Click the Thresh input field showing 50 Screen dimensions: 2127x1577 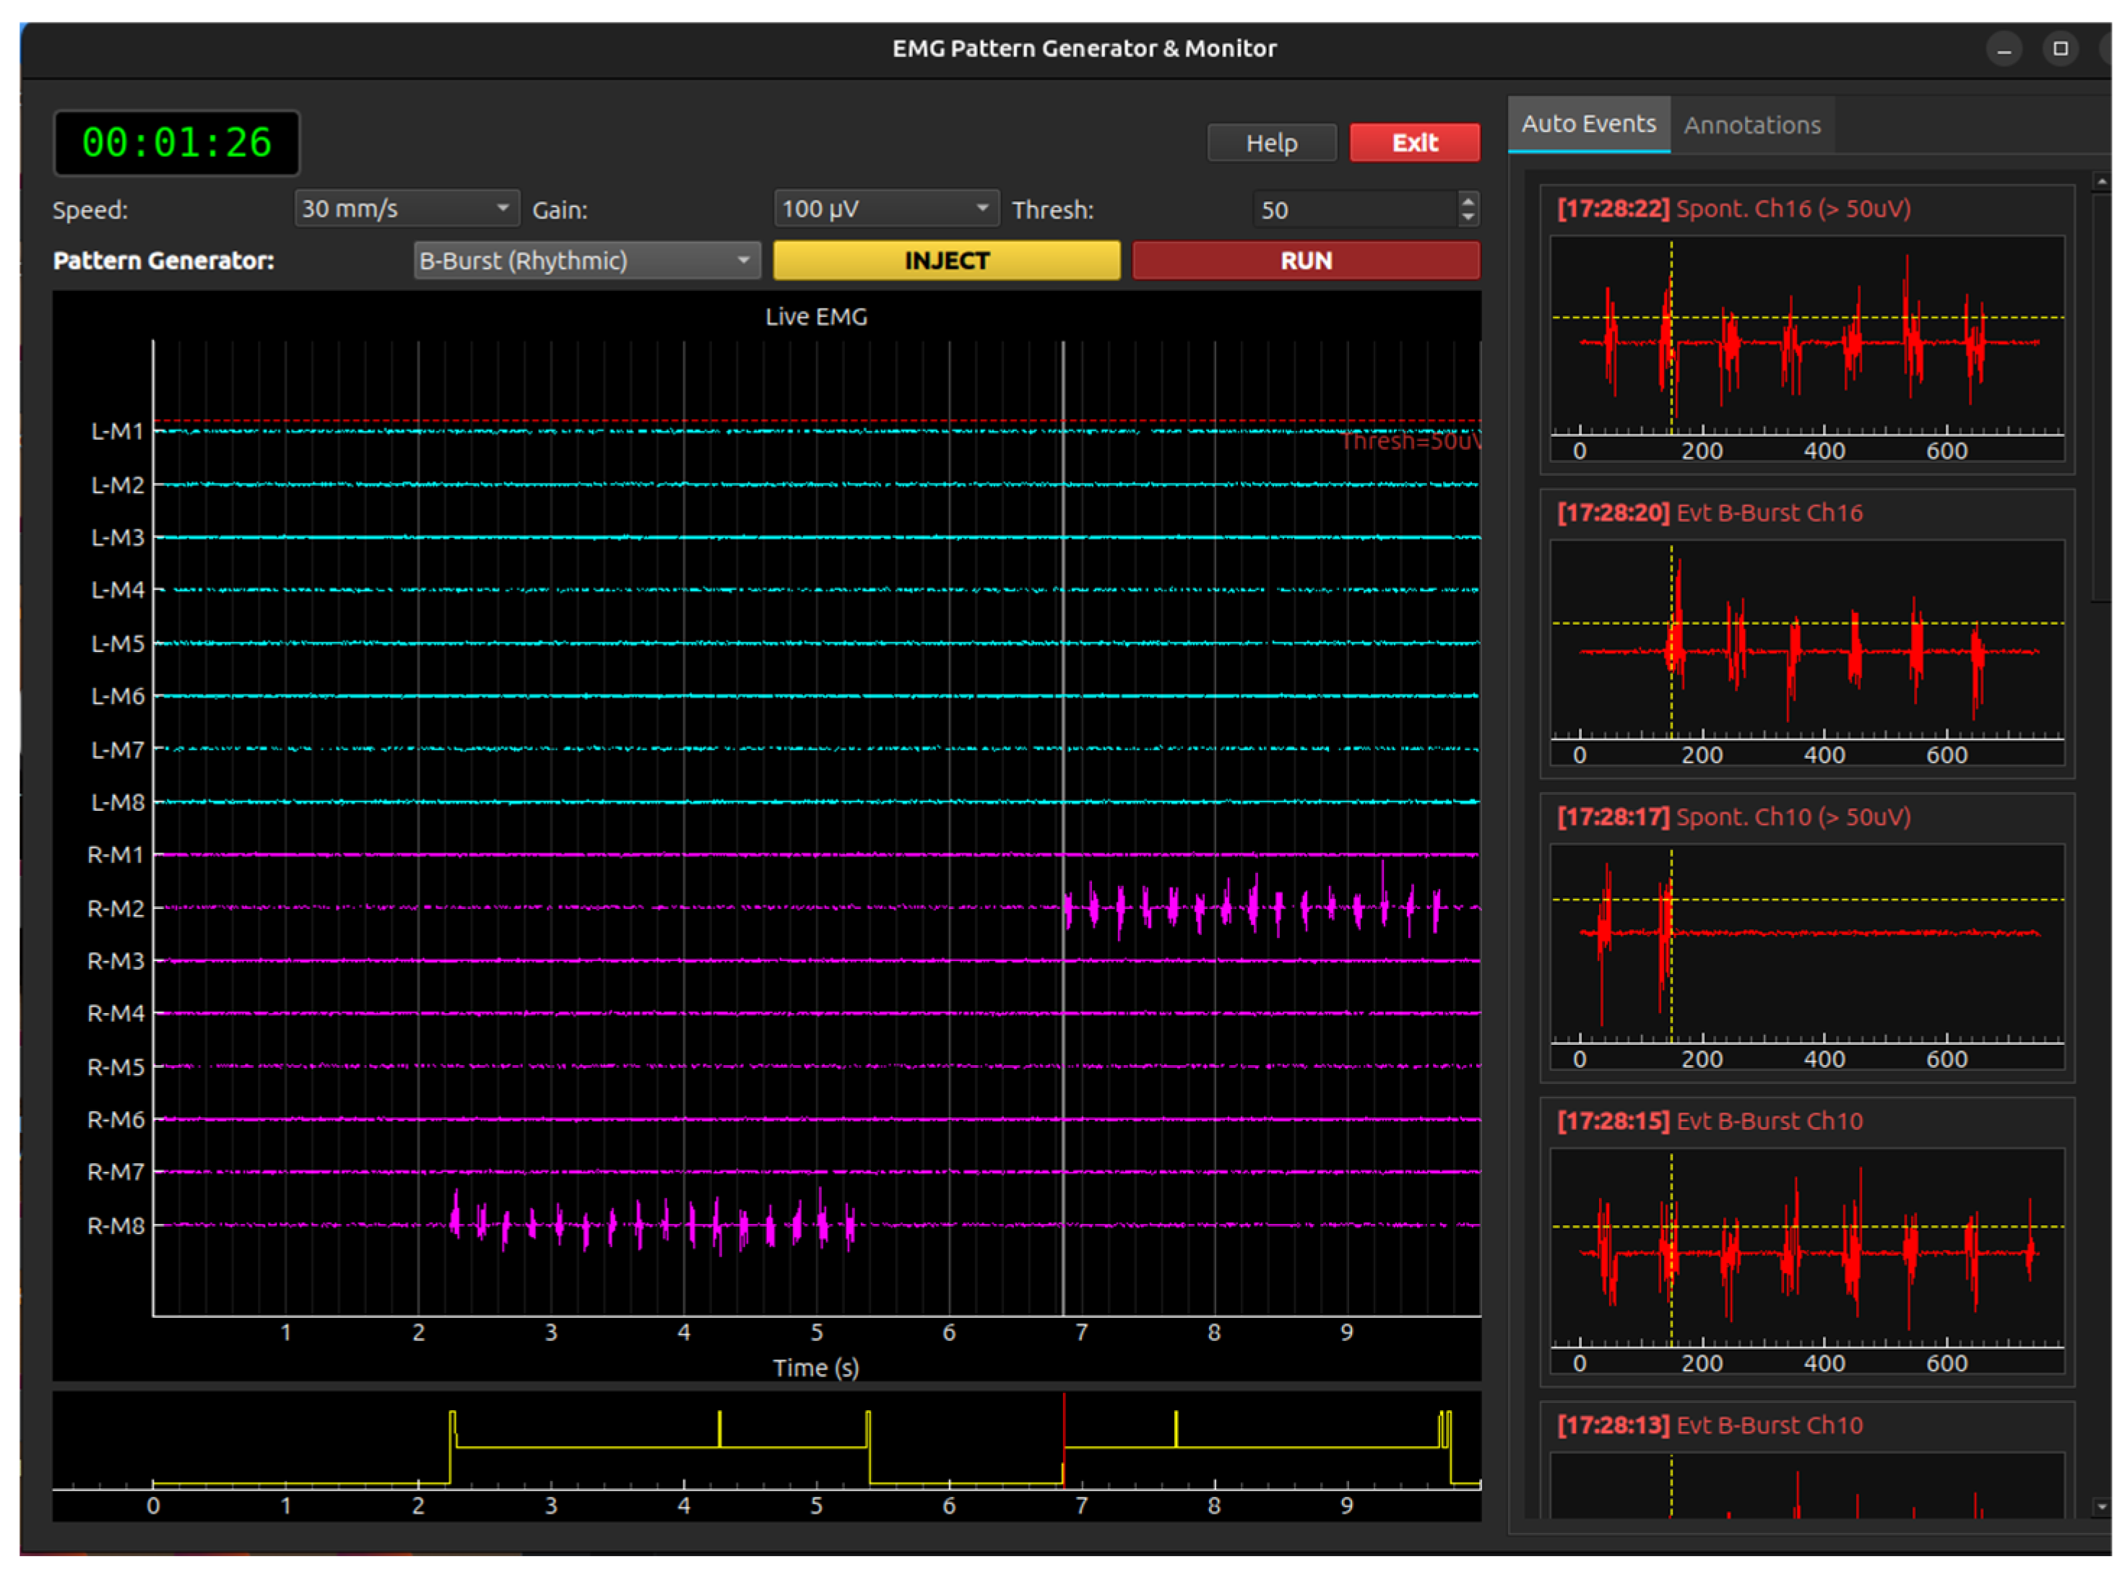(x=1356, y=209)
